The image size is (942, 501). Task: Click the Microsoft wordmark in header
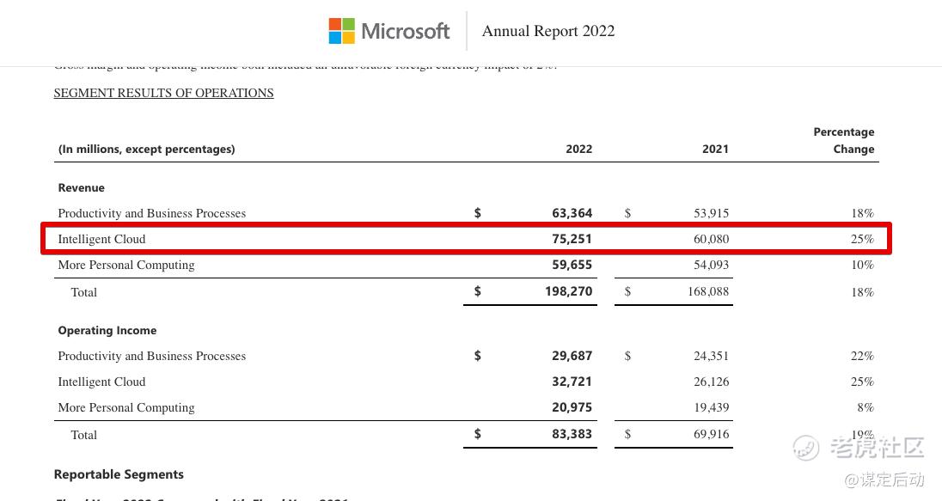406,31
